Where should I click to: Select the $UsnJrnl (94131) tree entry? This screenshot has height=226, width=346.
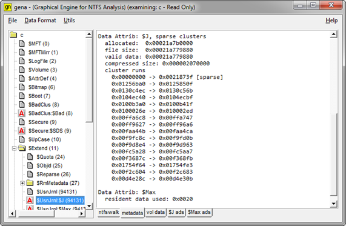[57, 192]
